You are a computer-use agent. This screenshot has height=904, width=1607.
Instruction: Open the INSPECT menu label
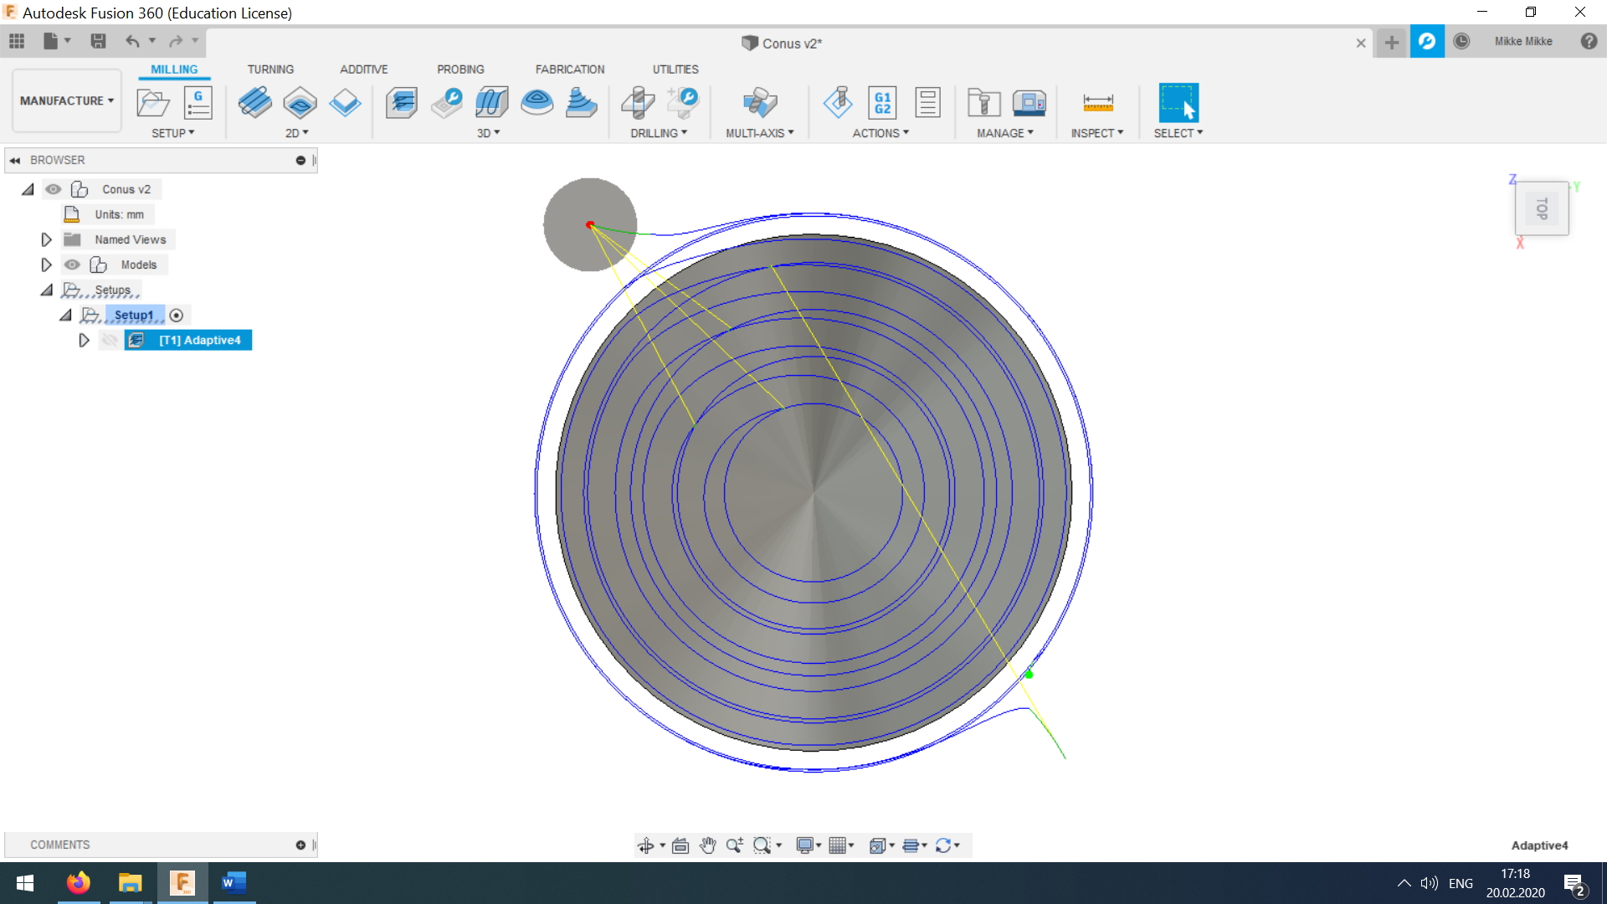(1096, 133)
